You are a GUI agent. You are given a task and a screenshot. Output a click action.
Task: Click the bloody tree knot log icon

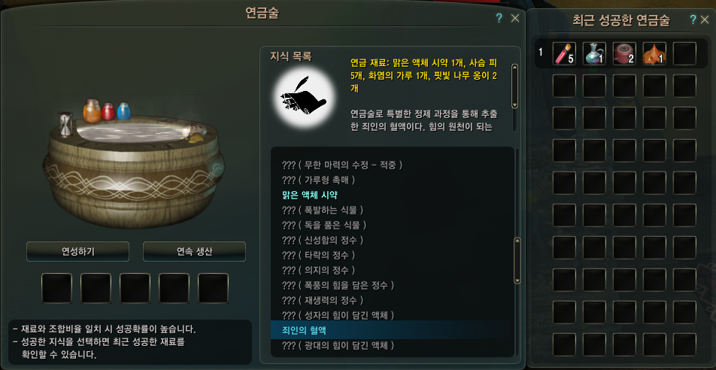(624, 53)
